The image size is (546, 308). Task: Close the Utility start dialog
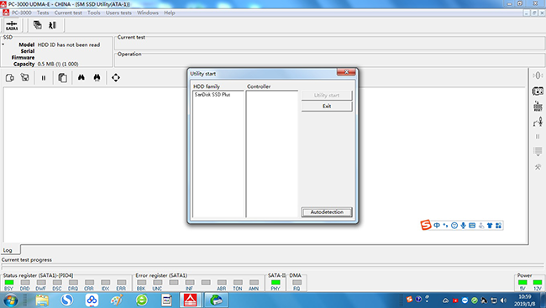click(x=346, y=71)
